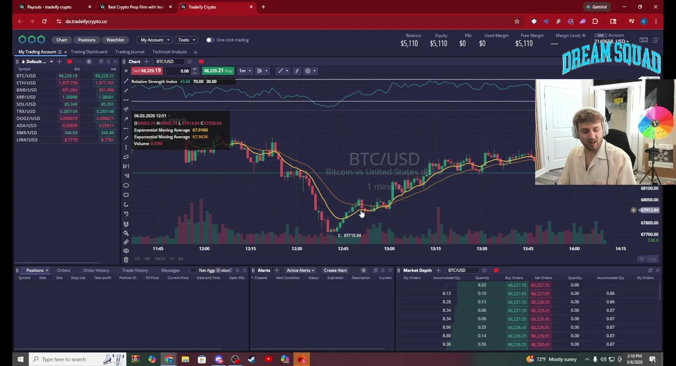The height and width of the screenshot is (366, 676).
Task: Click the order quantity field showing 0.06
Action: point(178,71)
